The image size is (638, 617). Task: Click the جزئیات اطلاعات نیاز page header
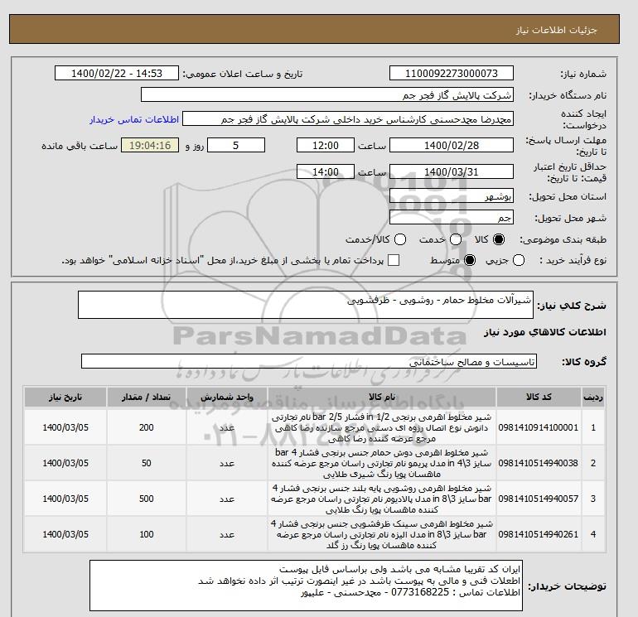(557, 30)
